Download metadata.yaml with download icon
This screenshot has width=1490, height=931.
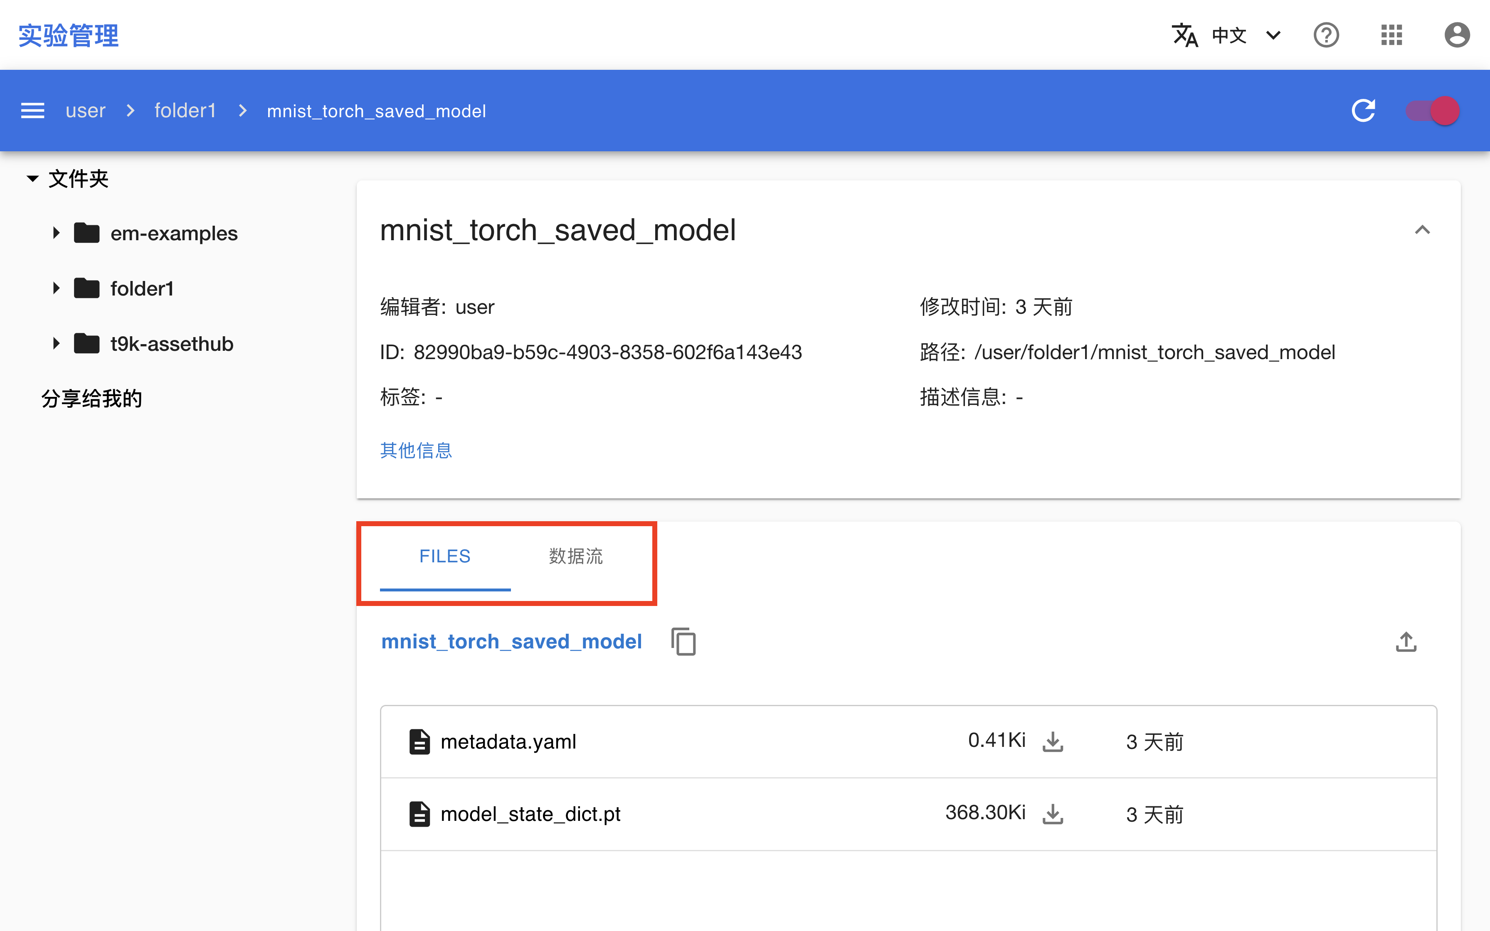pos(1053,741)
